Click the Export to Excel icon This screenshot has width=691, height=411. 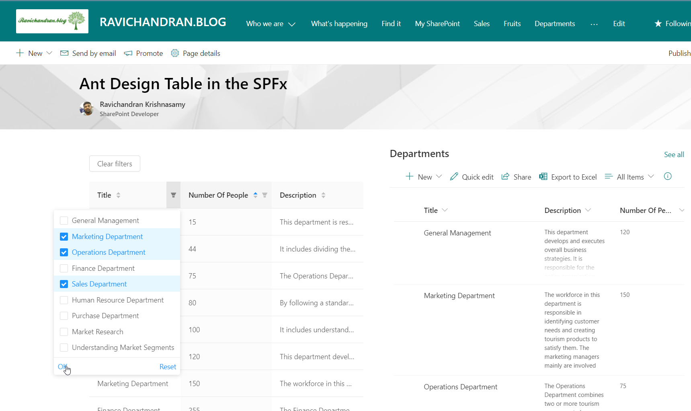click(x=543, y=177)
